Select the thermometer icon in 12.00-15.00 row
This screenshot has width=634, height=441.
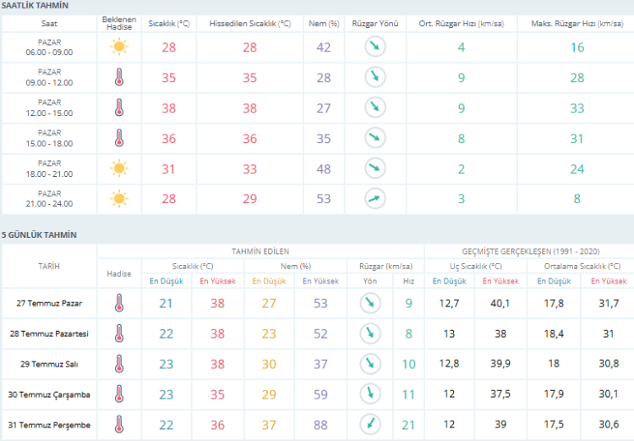119,108
